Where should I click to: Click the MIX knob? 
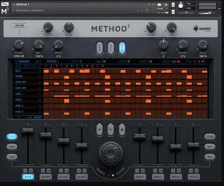pos(172,27)
